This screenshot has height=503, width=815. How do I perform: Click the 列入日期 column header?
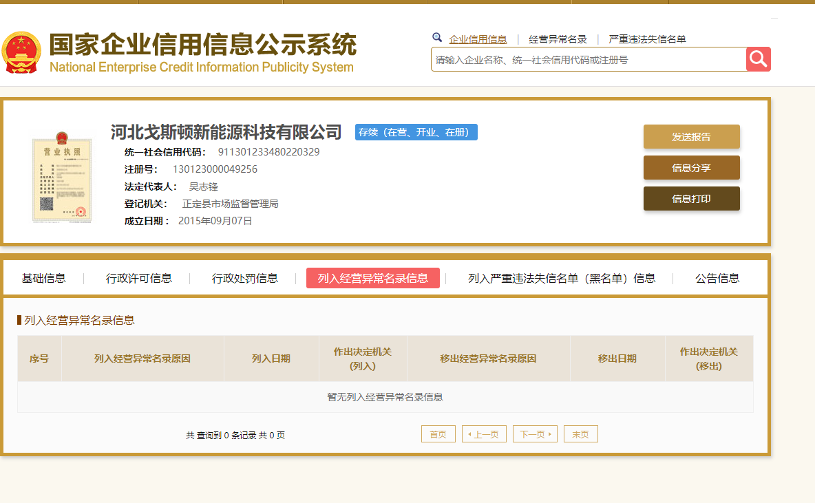point(271,358)
